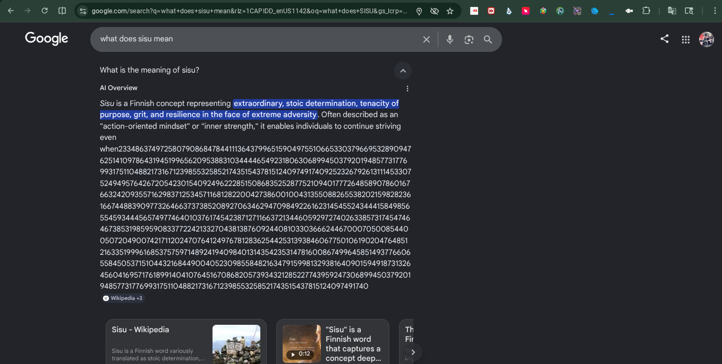Screen dimensions: 722x364
Task: Reload the page
Action: 45,11
